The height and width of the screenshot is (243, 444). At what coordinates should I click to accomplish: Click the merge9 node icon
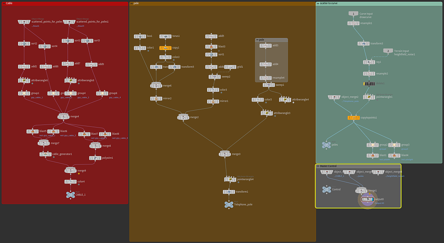pyautogui.click(x=70, y=171)
